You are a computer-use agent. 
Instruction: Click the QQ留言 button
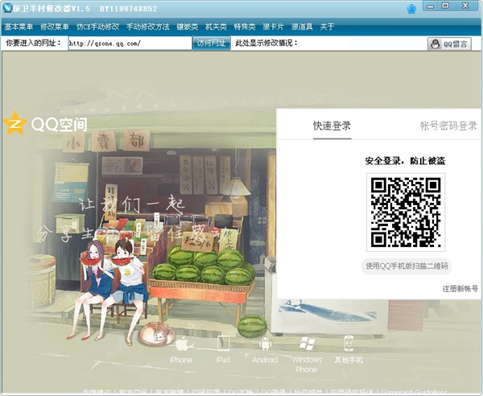449,44
